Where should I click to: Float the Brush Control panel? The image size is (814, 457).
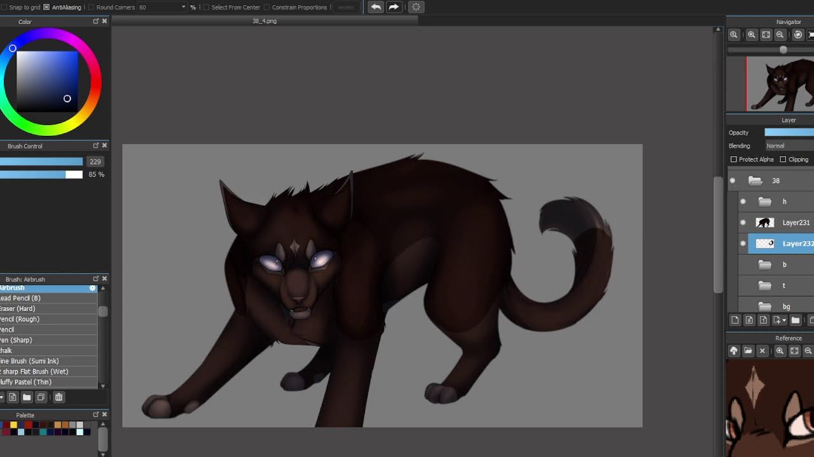[x=96, y=145]
